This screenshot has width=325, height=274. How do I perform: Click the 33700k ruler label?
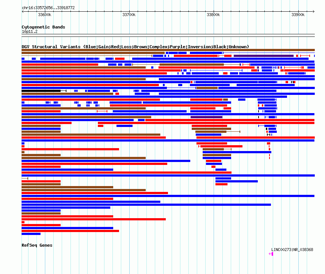pyautogui.click(x=129, y=15)
